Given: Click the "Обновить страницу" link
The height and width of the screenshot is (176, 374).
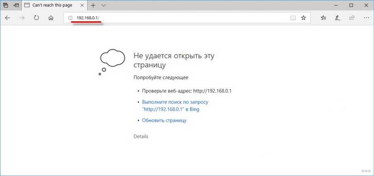Looking at the screenshot, I should 164,120.
